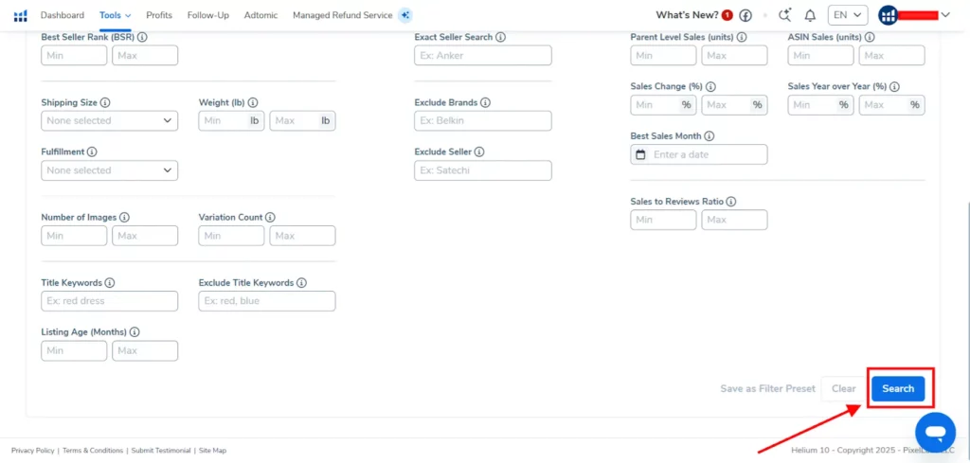Open the Facebook icon link
The height and width of the screenshot is (463, 970).
(x=745, y=15)
